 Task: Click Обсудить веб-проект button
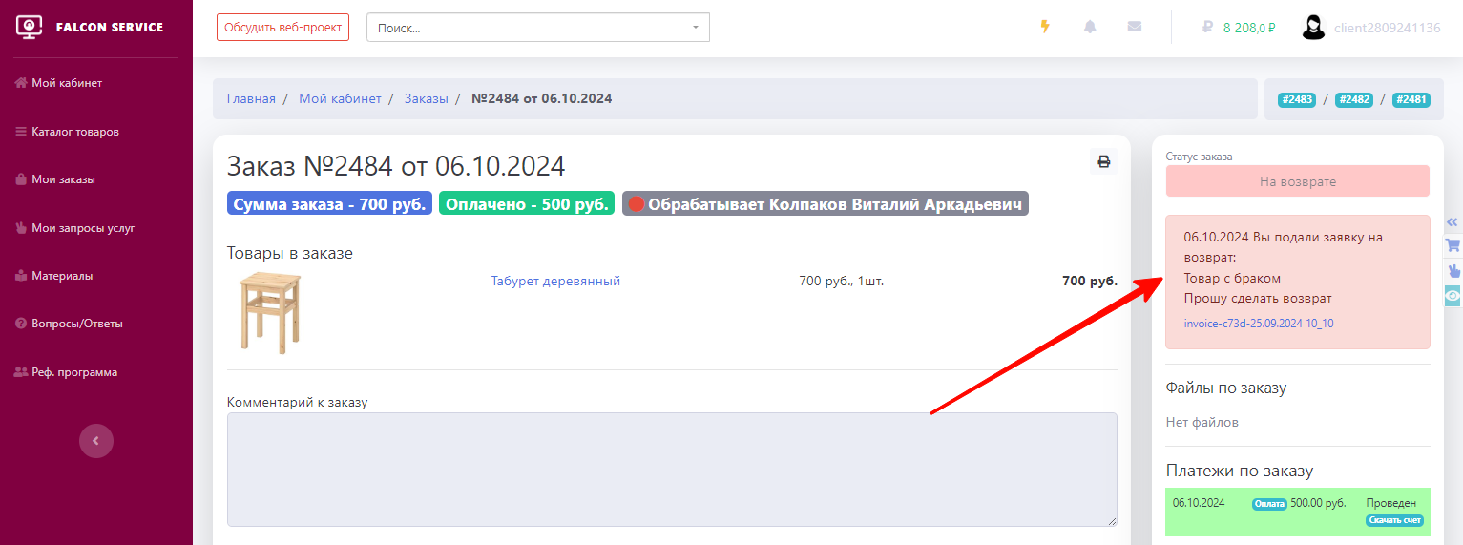coord(282,28)
